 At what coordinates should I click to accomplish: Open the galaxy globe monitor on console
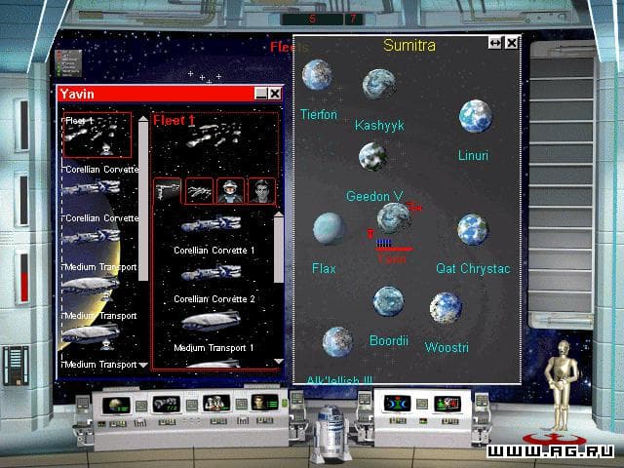(x=116, y=406)
